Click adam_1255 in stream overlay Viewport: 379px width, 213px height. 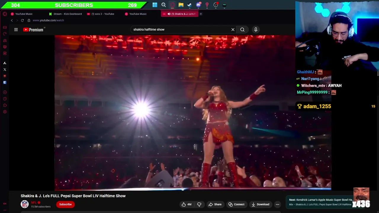317,106
